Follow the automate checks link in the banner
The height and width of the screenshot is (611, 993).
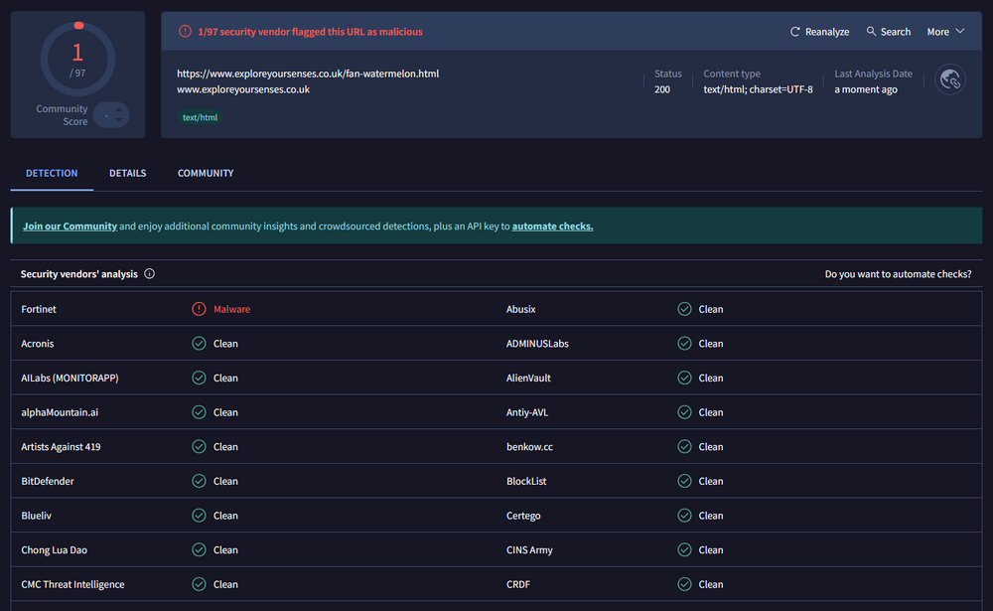[x=552, y=227]
